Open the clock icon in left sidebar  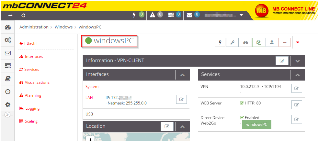coord(8,92)
